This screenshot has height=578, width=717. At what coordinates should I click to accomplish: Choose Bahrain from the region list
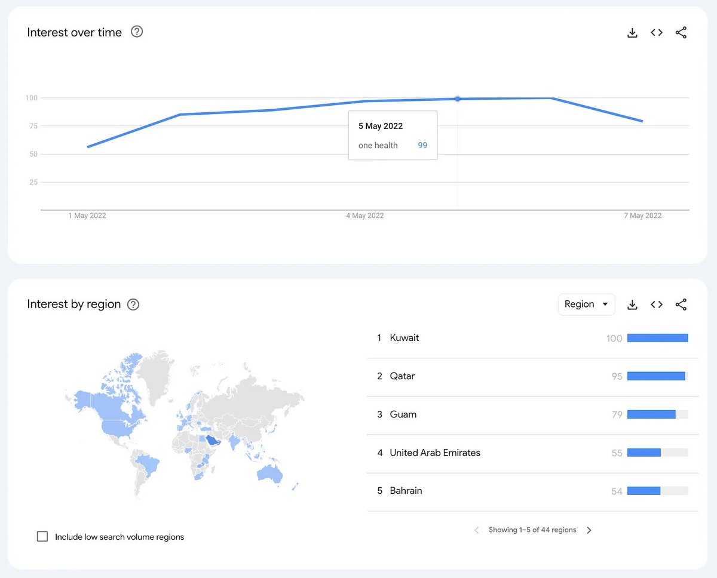tap(406, 491)
